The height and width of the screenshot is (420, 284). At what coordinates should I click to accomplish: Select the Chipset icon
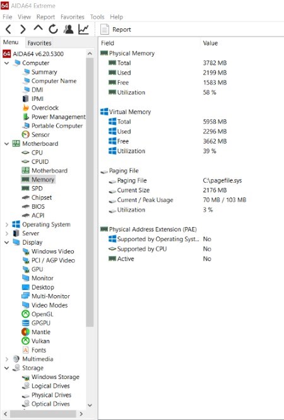point(25,197)
